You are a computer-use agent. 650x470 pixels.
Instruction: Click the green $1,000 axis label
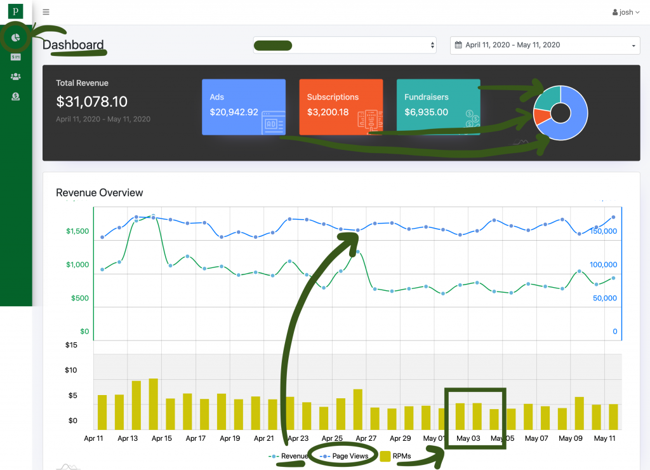pos(77,265)
